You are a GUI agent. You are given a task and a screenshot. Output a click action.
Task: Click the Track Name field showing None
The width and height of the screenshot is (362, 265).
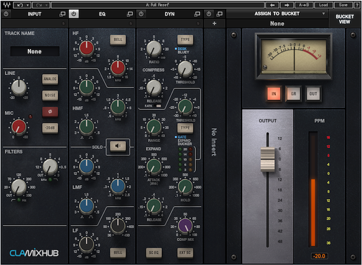(x=35, y=51)
